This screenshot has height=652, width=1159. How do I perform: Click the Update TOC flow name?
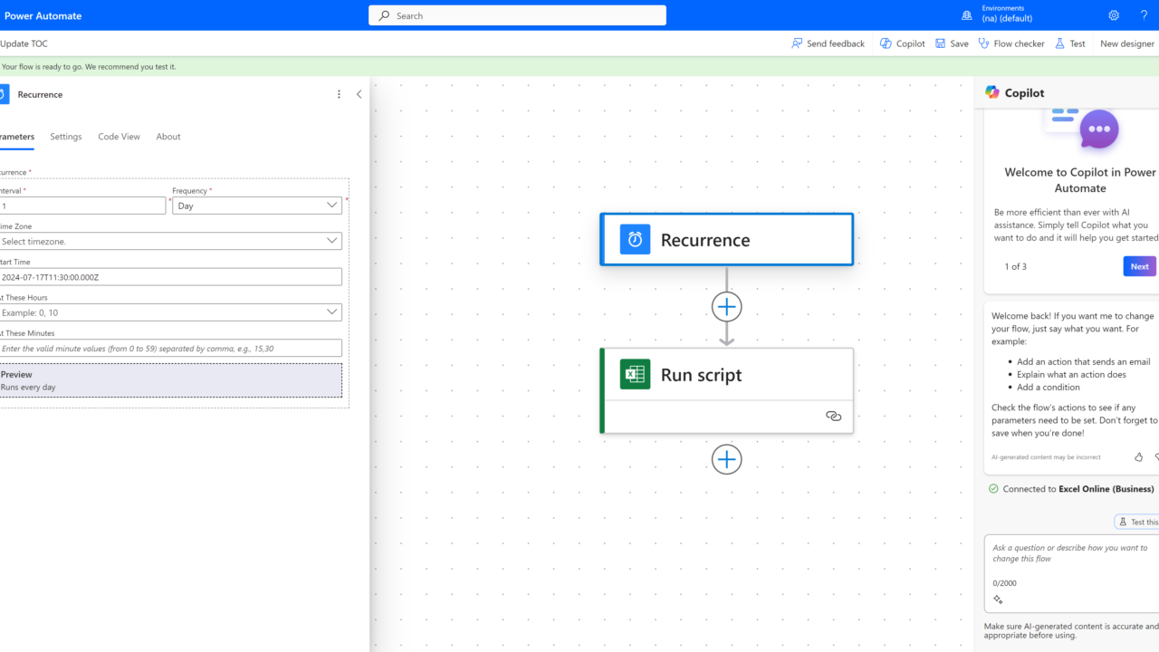point(24,43)
